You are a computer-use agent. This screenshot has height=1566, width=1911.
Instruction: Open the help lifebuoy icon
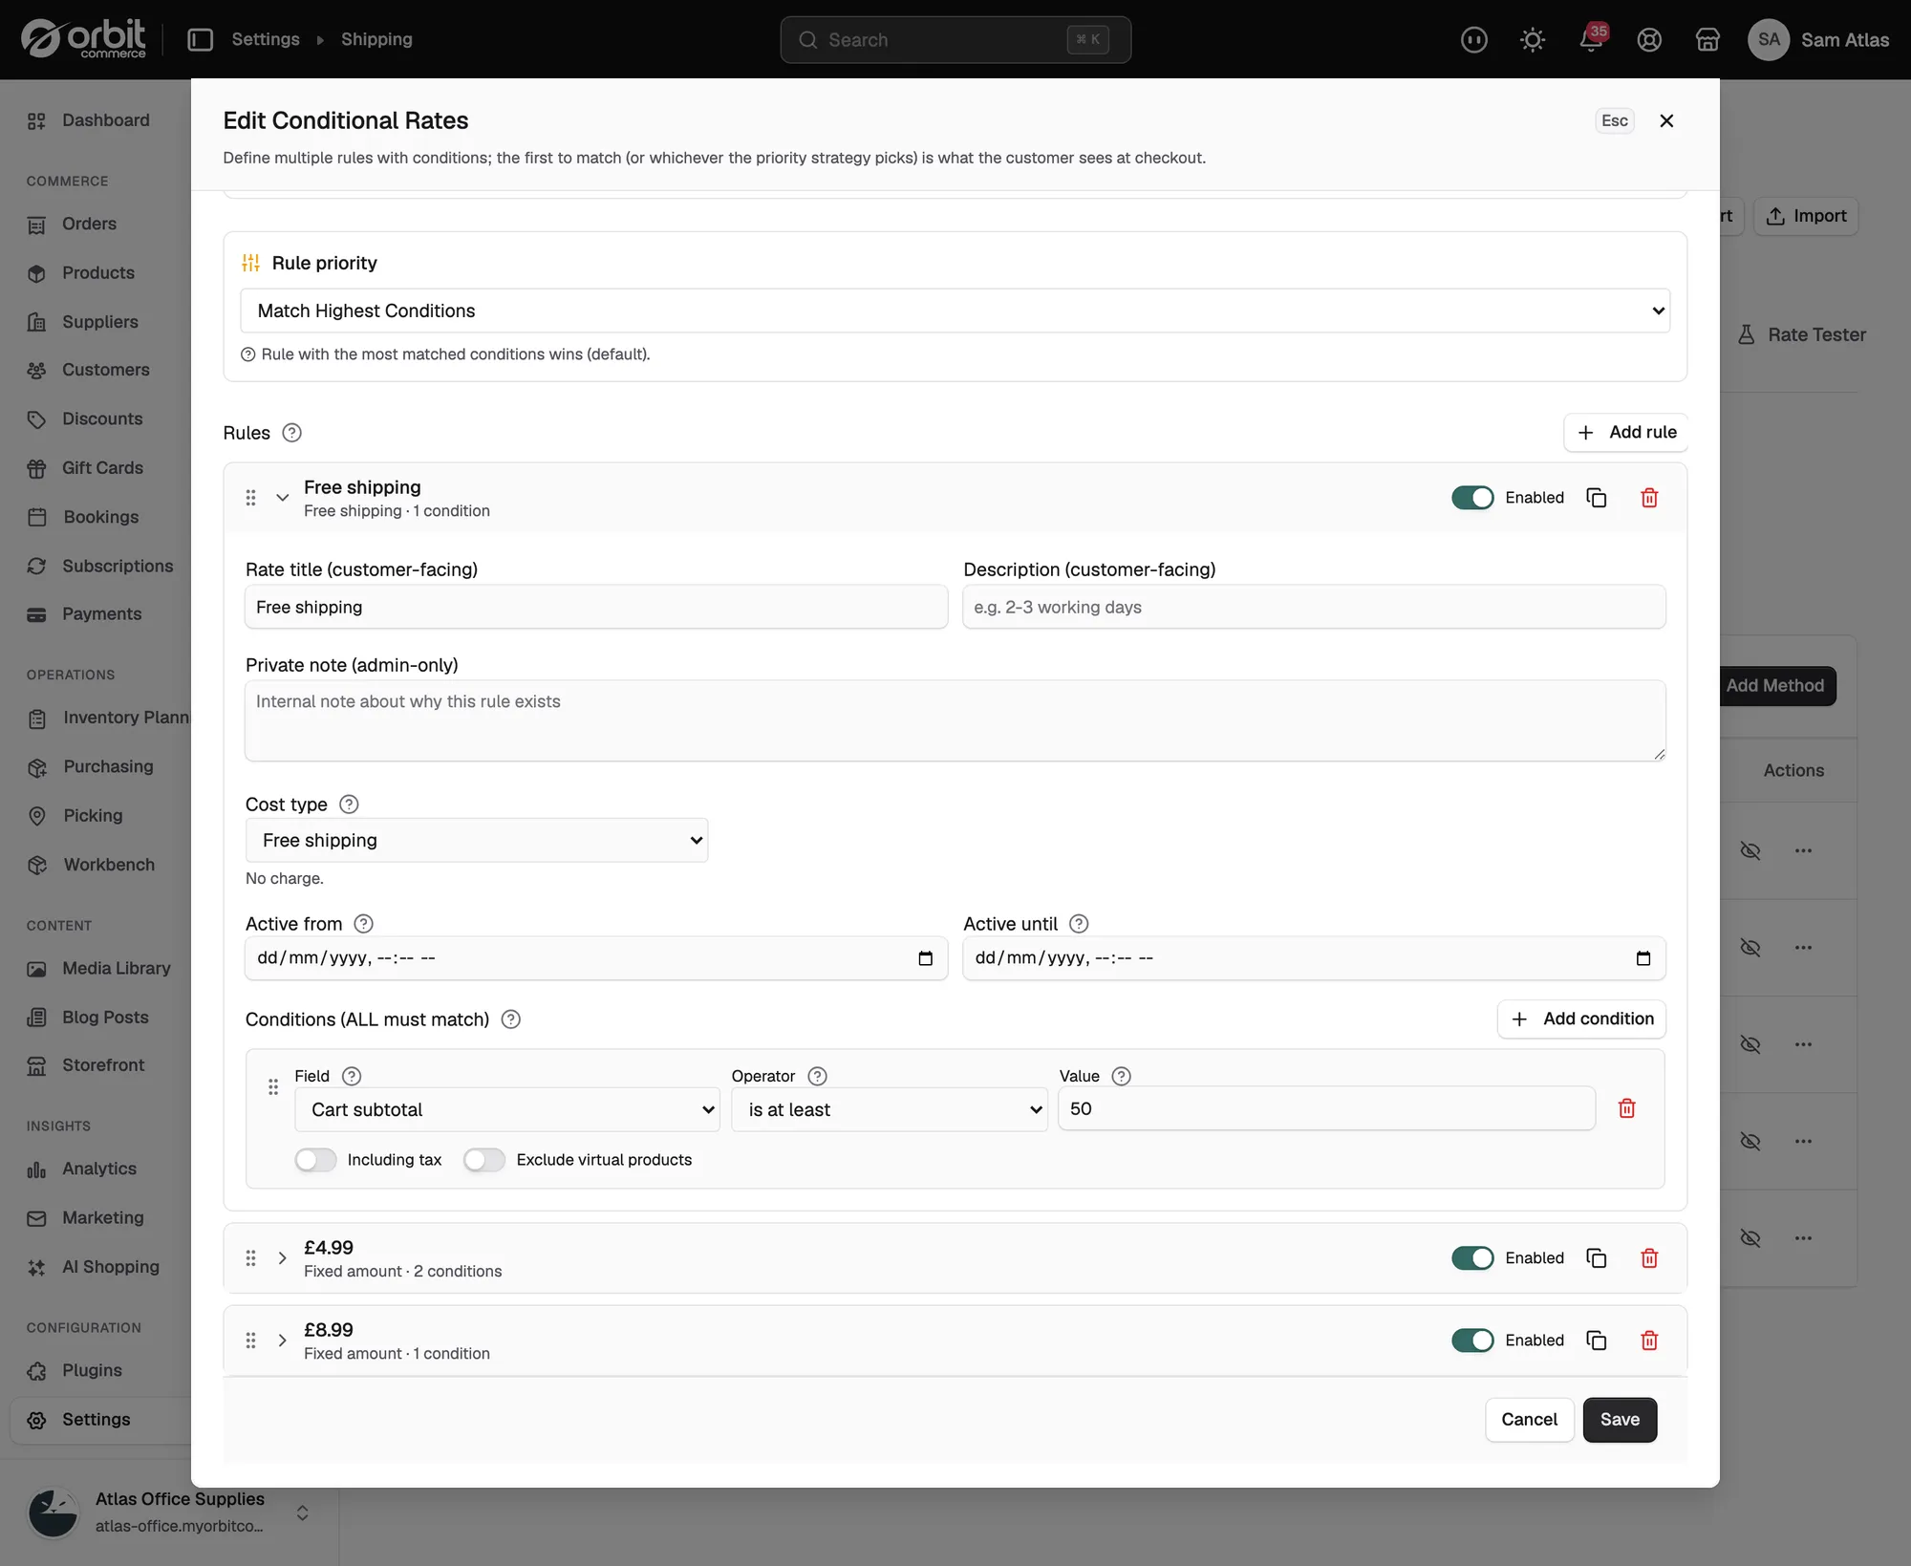1649,39
